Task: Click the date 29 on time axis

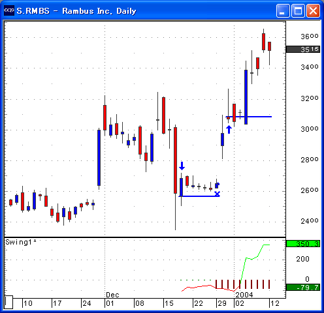Action: (x=222, y=303)
